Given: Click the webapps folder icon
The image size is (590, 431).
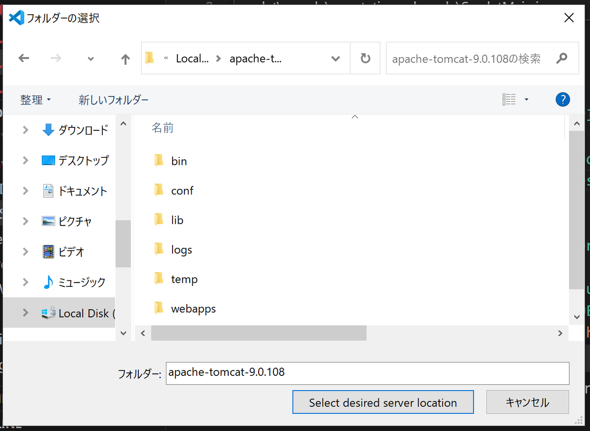Looking at the screenshot, I should 158,308.
